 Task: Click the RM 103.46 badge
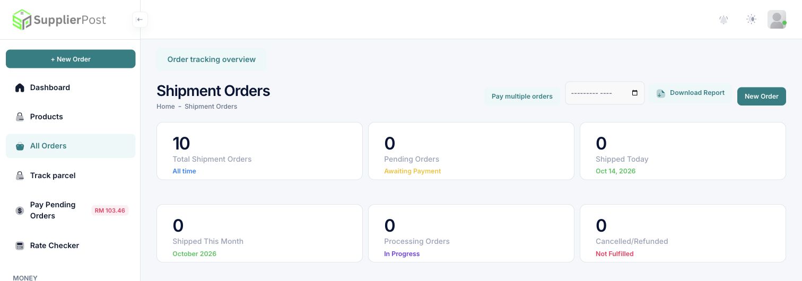tap(110, 210)
